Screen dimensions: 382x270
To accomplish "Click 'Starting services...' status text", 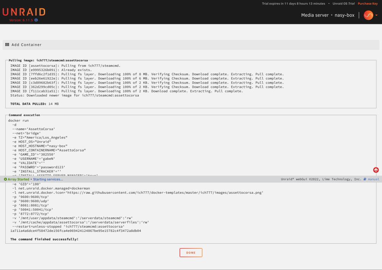I will [x=48, y=179].
